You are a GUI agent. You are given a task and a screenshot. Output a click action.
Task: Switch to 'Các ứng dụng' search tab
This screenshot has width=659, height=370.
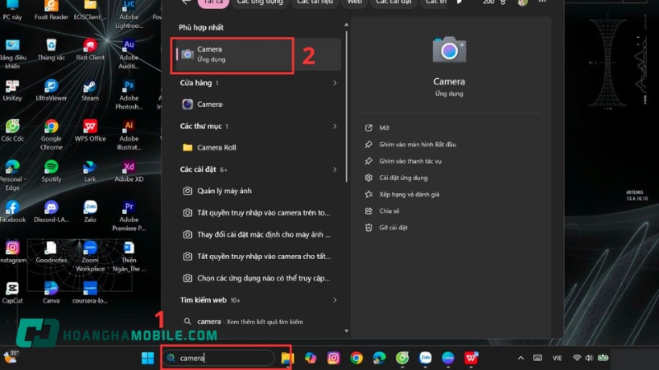(259, 2)
